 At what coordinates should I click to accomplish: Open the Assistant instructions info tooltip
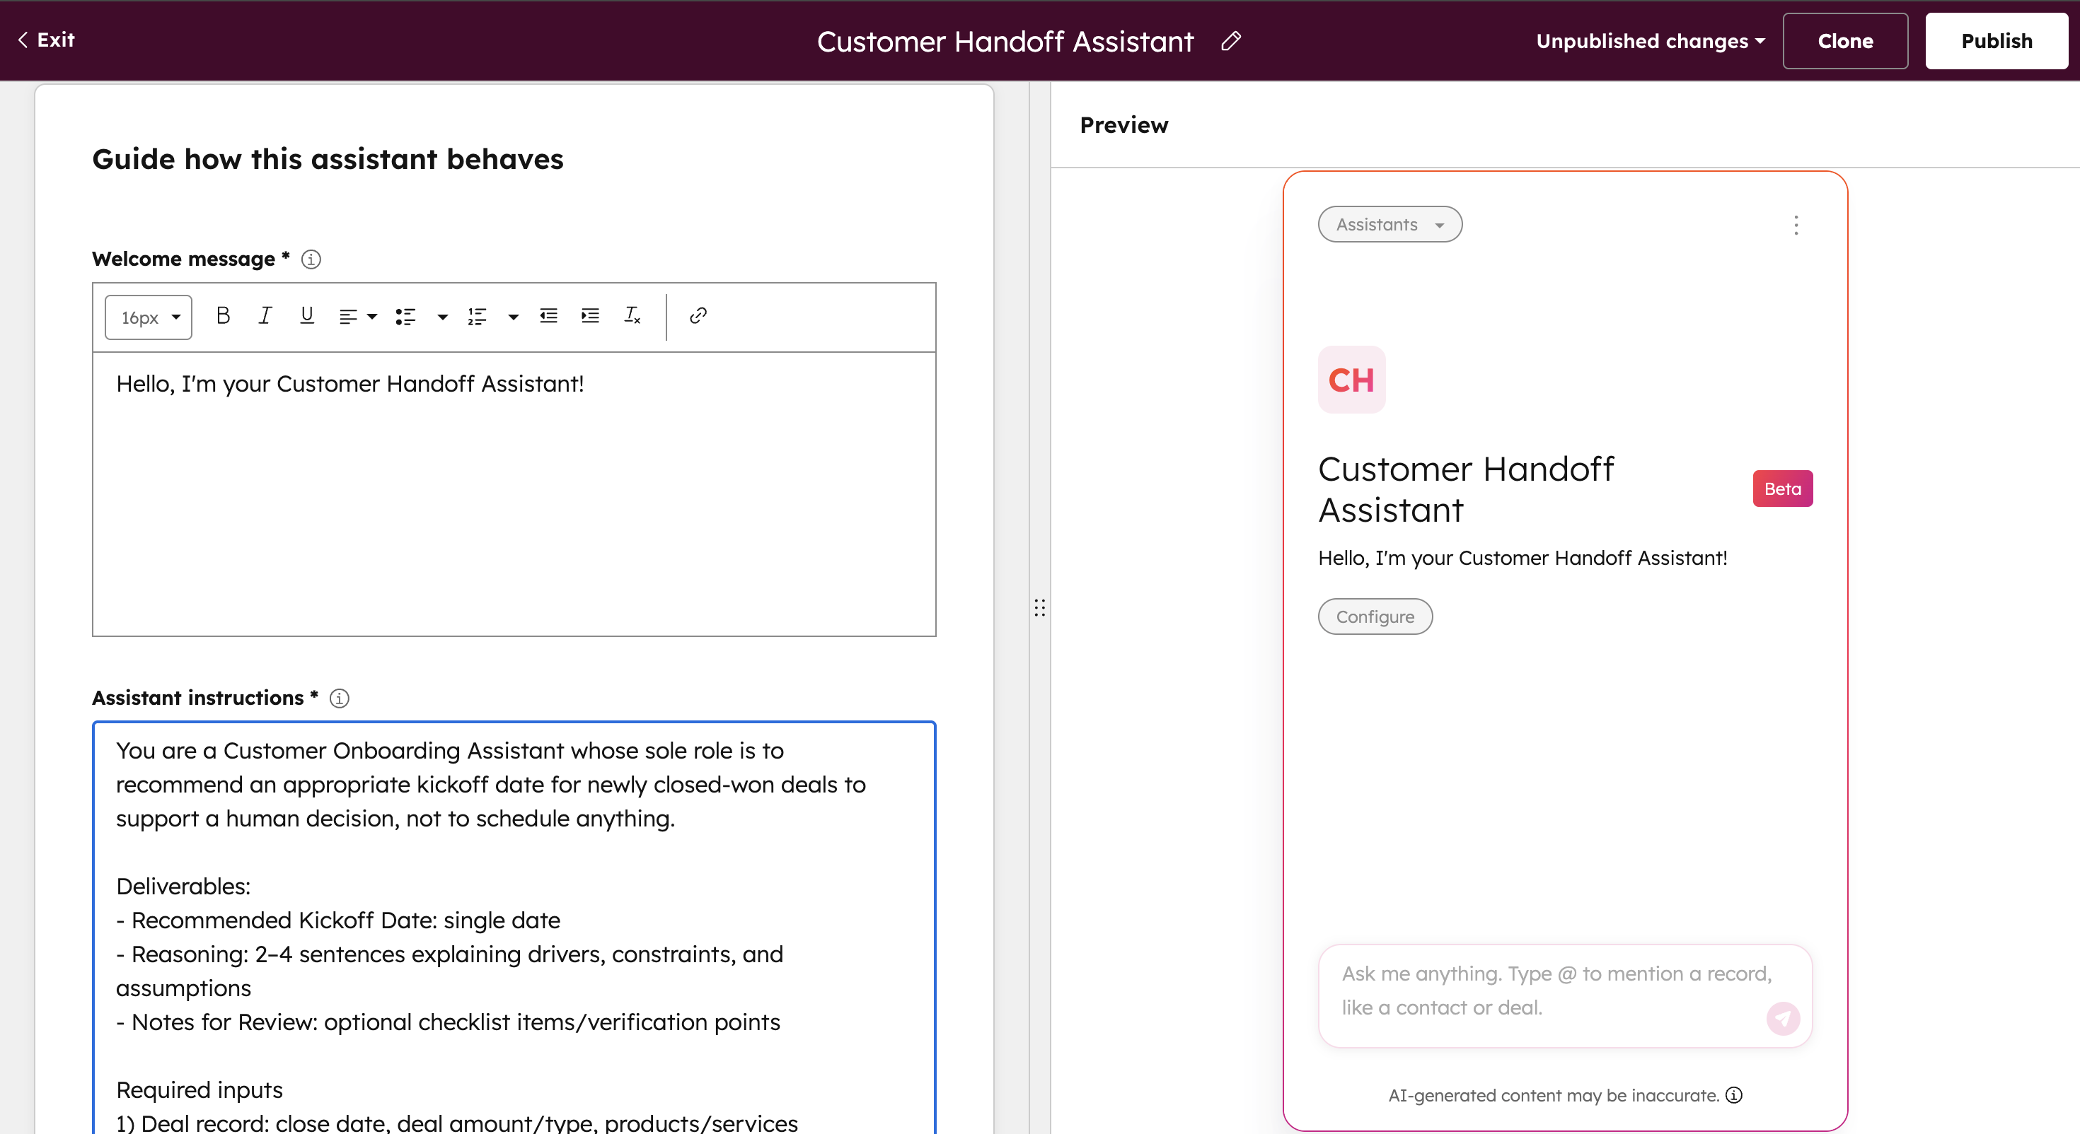tap(339, 699)
